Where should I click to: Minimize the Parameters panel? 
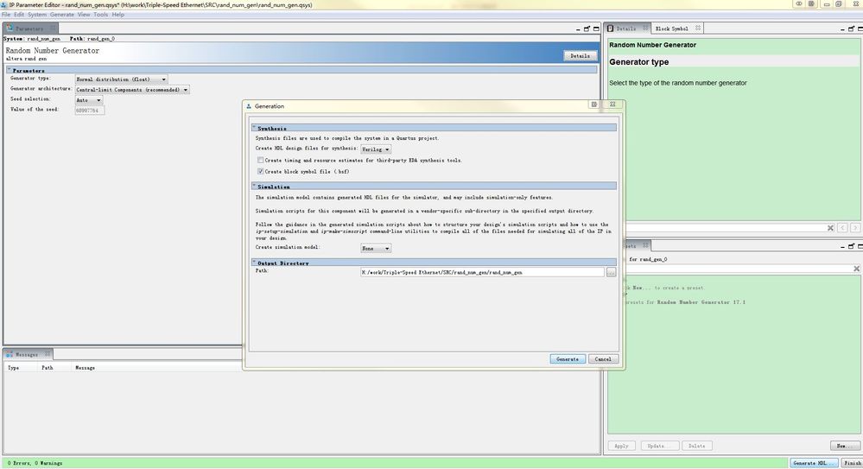[578, 29]
